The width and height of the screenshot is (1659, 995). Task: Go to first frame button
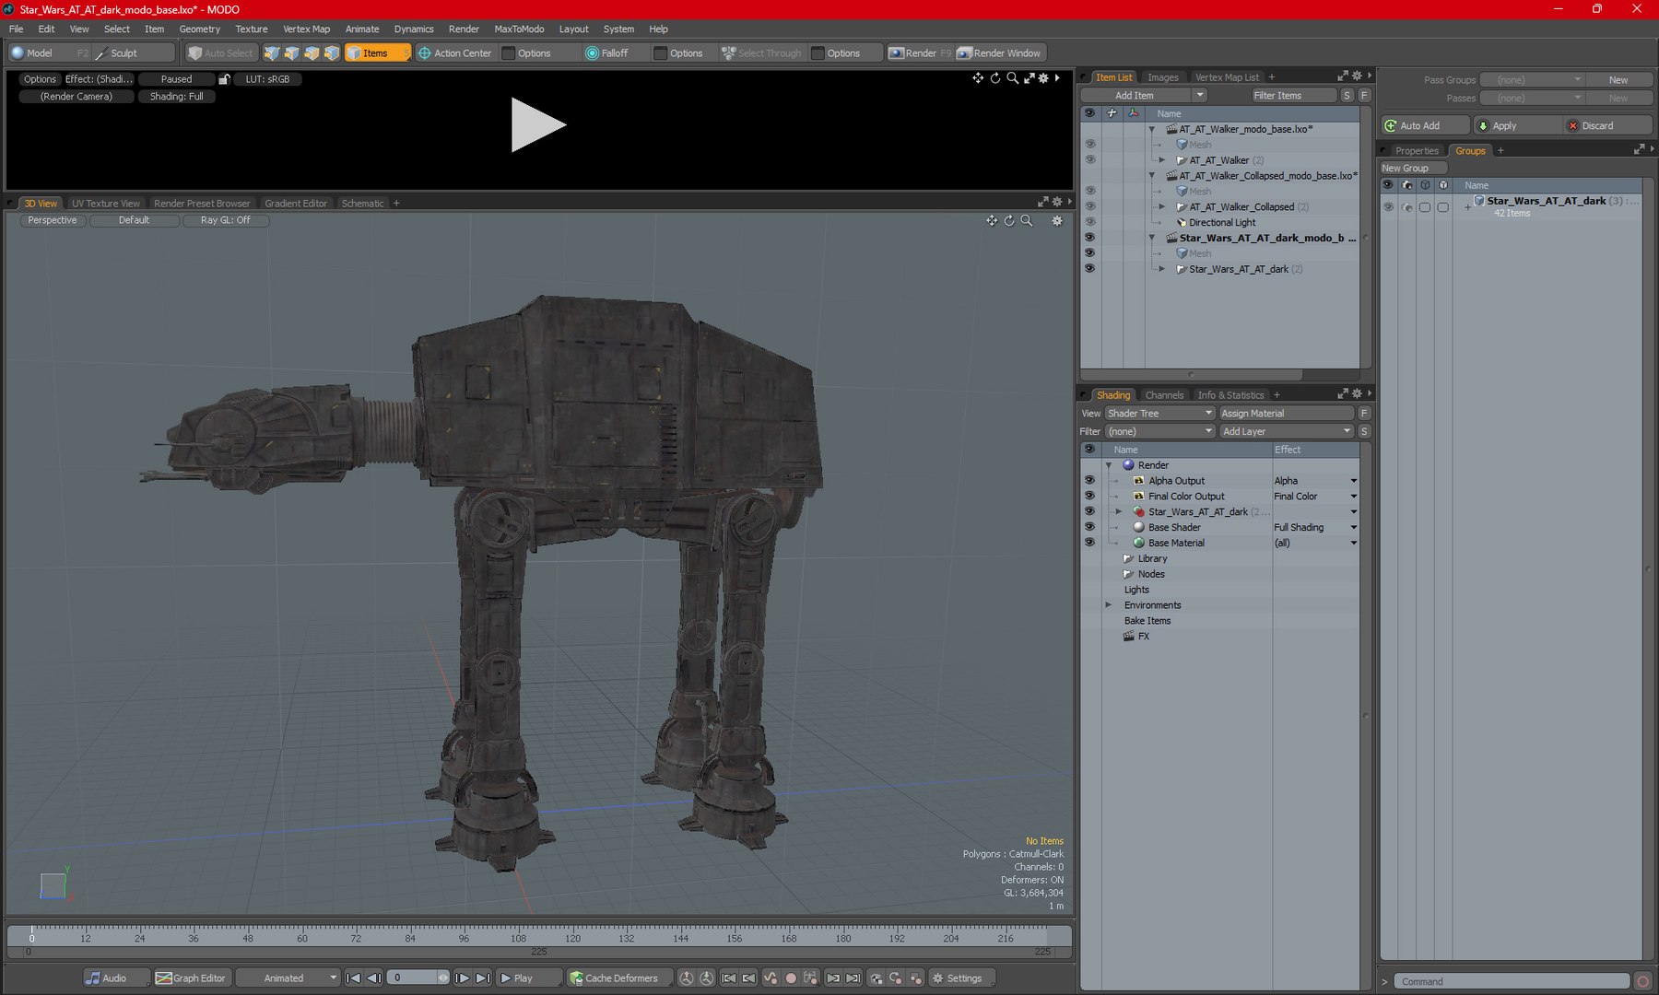353,978
